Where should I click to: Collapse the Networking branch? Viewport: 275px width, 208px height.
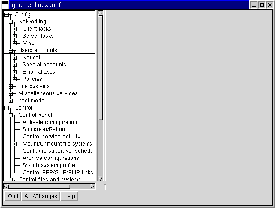10,22
